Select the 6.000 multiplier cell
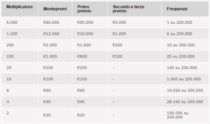Image resolution: width=210 pixels, height=124 pixels. (12, 22)
